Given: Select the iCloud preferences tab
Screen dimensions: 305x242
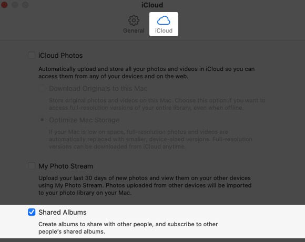Looking at the screenshot, I should [x=164, y=24].
